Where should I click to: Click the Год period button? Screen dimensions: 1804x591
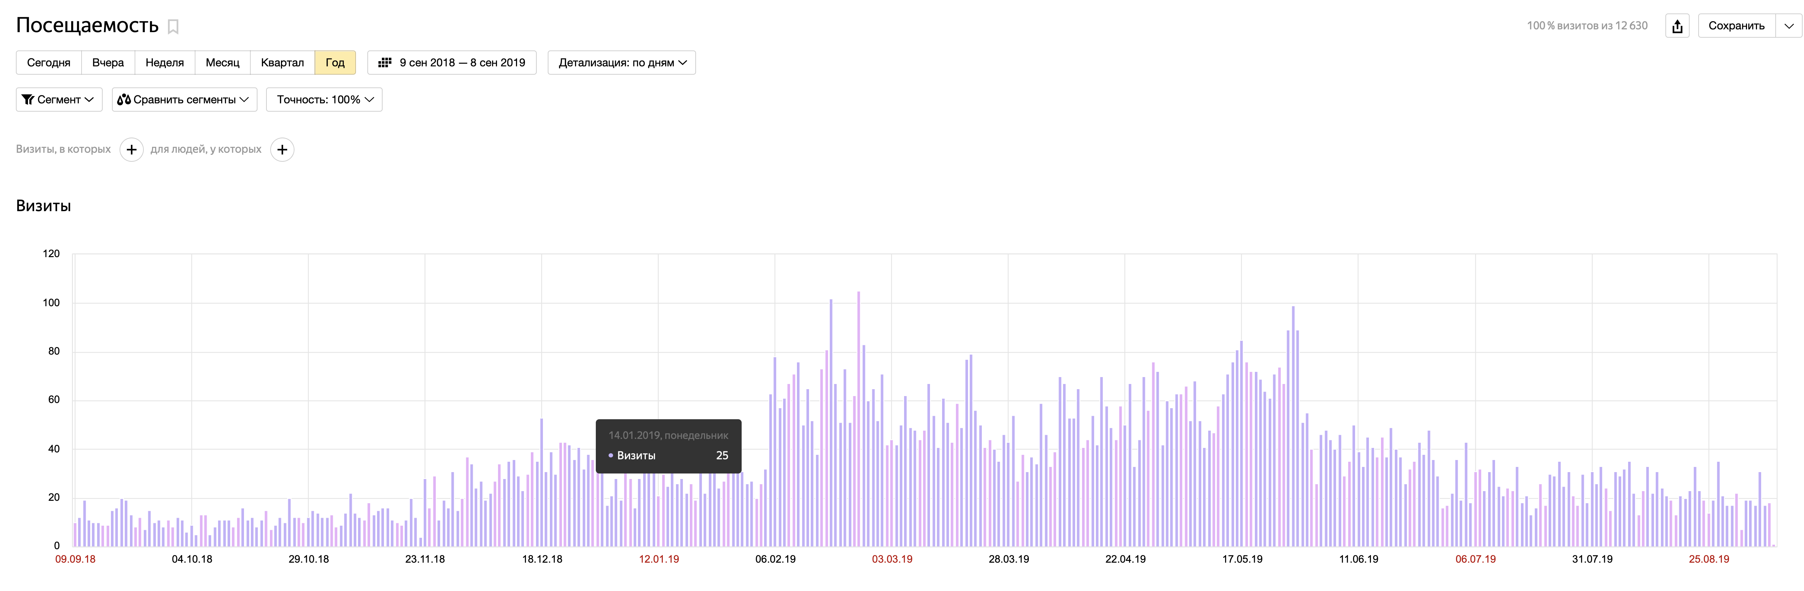point(335,62)
